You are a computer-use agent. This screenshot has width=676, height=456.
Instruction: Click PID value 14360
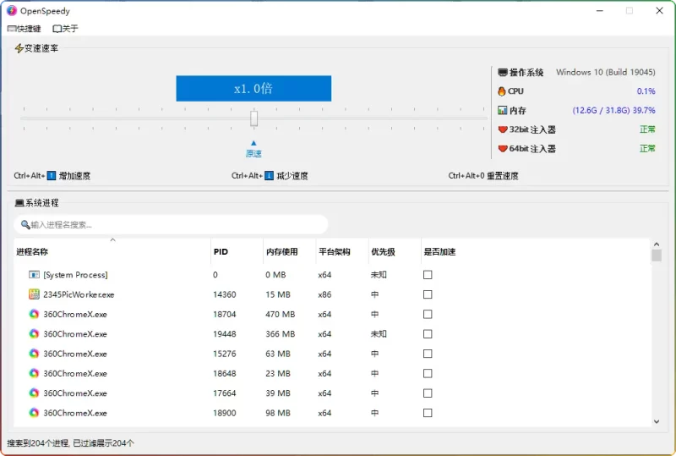(x=225, y=294)
